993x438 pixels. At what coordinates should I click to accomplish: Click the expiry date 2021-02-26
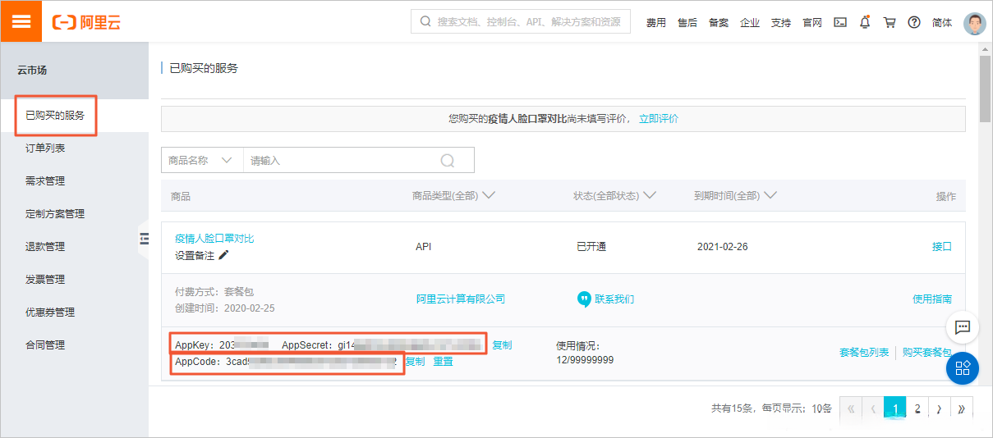point(723,247)
